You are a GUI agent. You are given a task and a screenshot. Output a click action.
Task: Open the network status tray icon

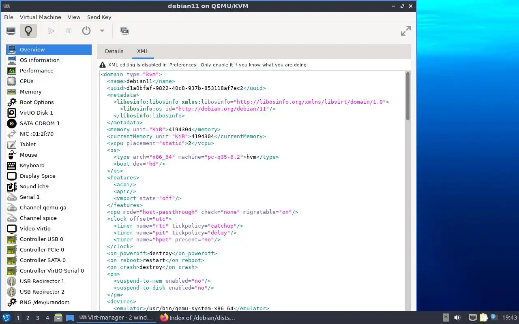[472, 318]
